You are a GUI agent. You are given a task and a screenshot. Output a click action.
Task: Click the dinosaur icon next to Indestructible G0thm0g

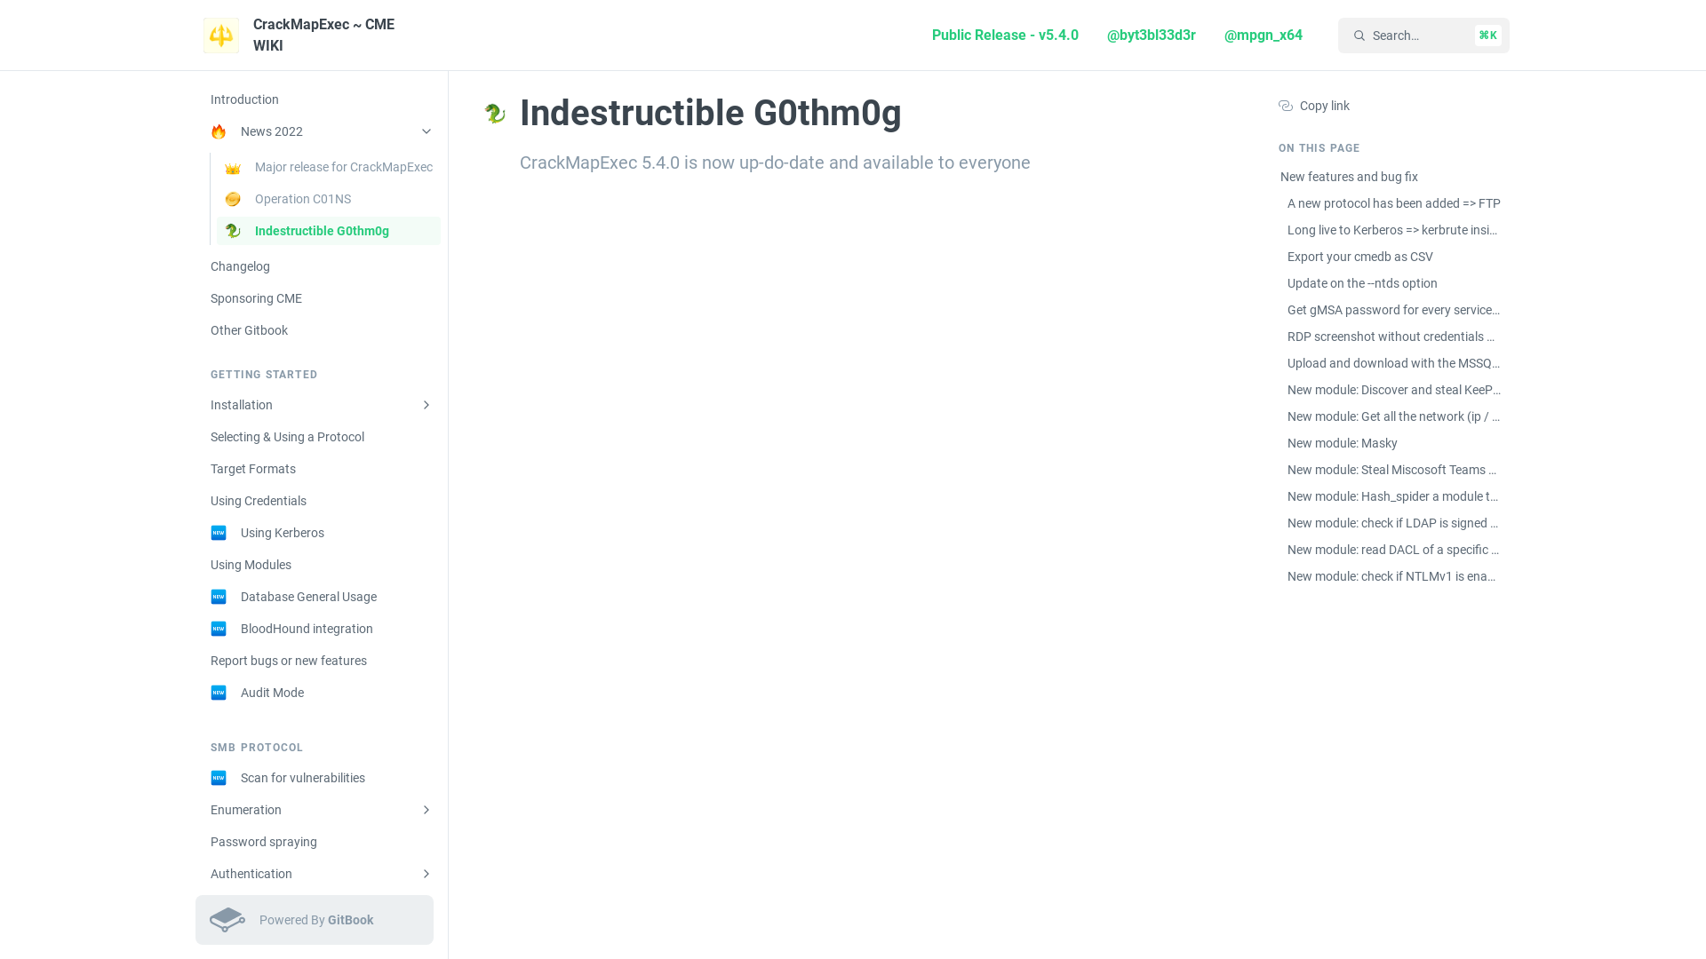point(233,231)
